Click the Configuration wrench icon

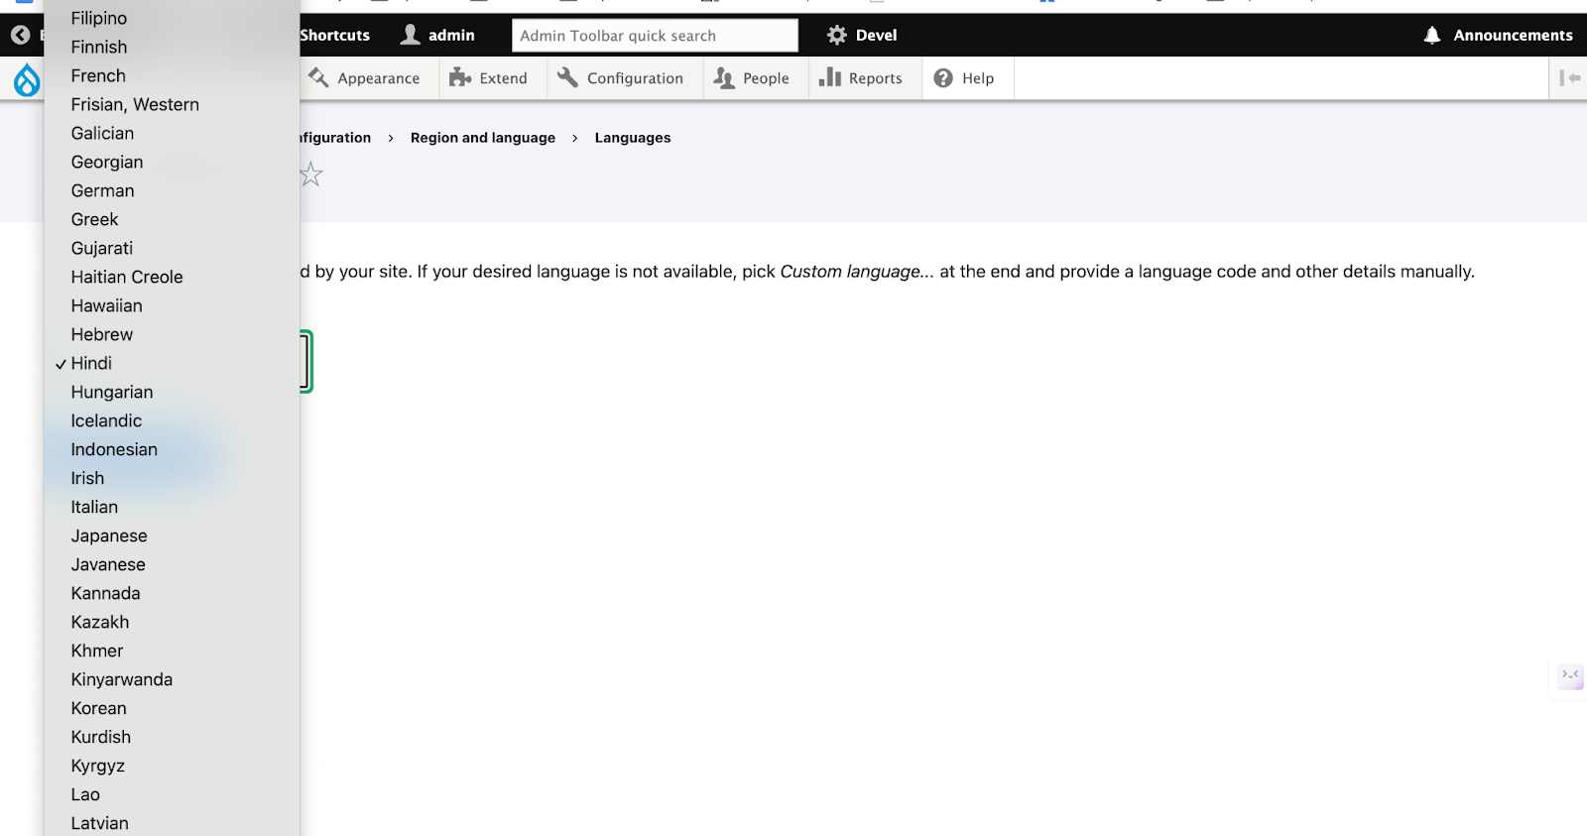[x=567, y=77]
